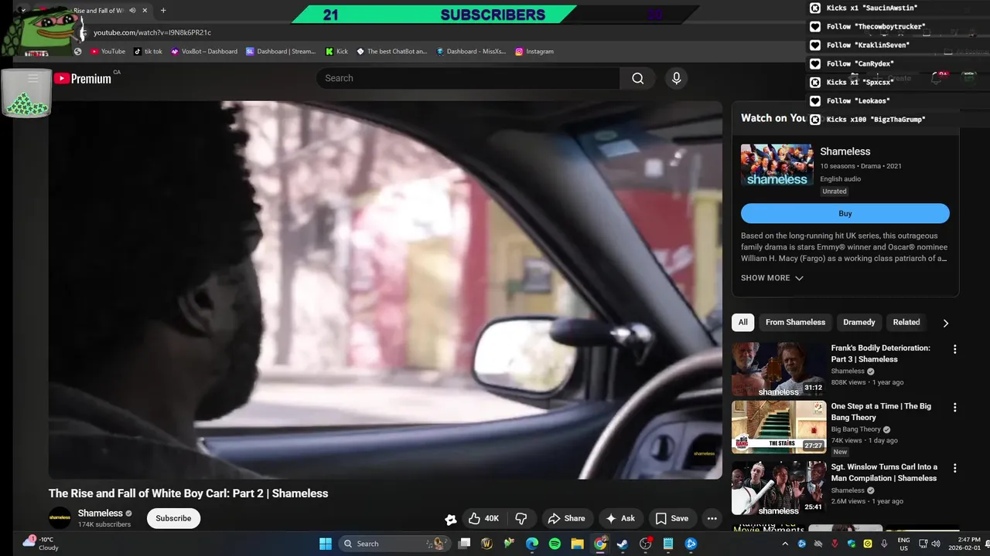990x556 pixels.
Task: Select the Dramedy filter chip
Action: tap(859, 322)
